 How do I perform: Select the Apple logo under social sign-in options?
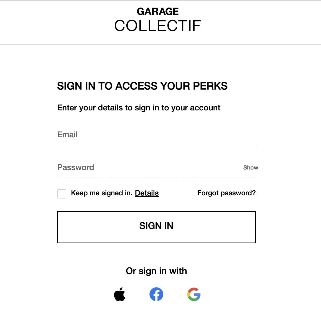coord(120,294)
